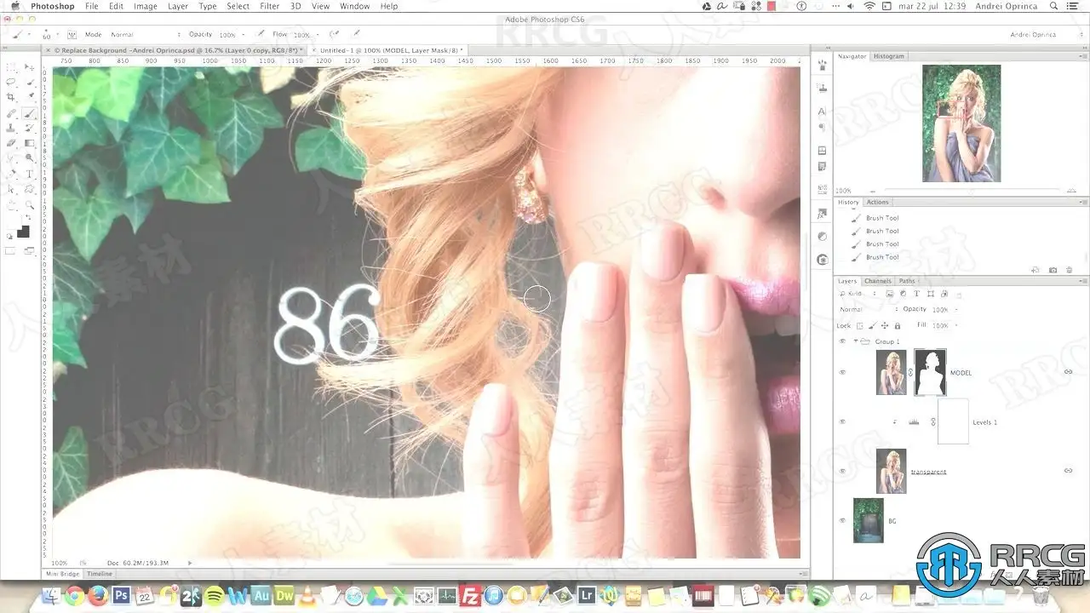Viewport: 1090px width, 613px height.
Task: Open the Mini Bridge tab
Action: point(64,575)
